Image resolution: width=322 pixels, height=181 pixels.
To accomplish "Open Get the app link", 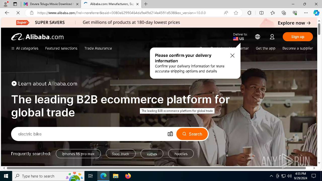I will [x=265, y=48].
